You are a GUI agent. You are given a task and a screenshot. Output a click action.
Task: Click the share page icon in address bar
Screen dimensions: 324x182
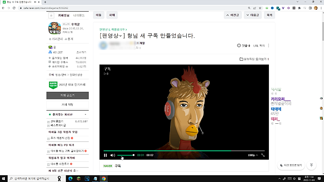(255, 8)
